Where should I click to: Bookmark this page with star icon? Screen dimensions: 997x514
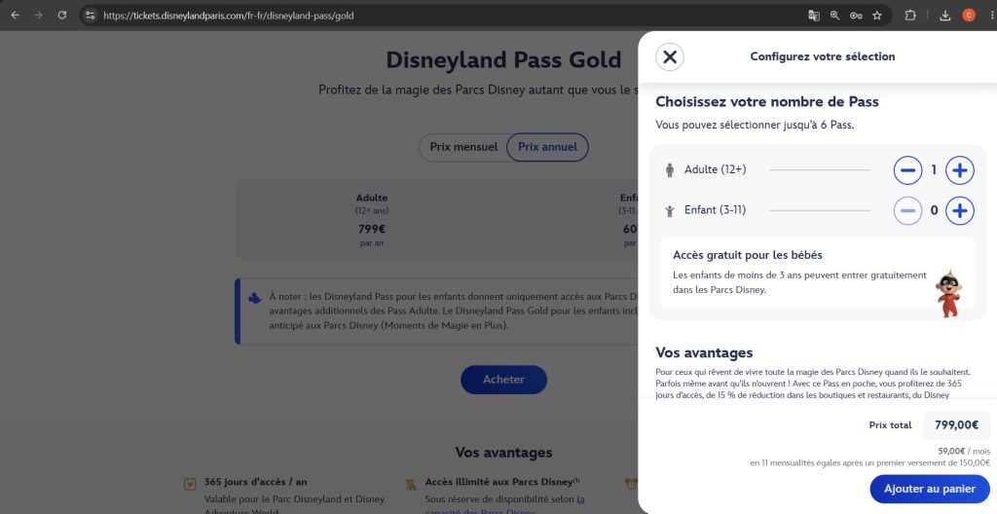[x=877, y=16]
